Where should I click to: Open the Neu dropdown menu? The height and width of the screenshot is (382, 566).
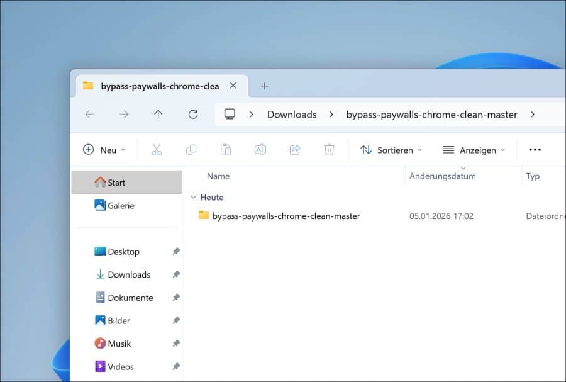click(x=104, y=150)
